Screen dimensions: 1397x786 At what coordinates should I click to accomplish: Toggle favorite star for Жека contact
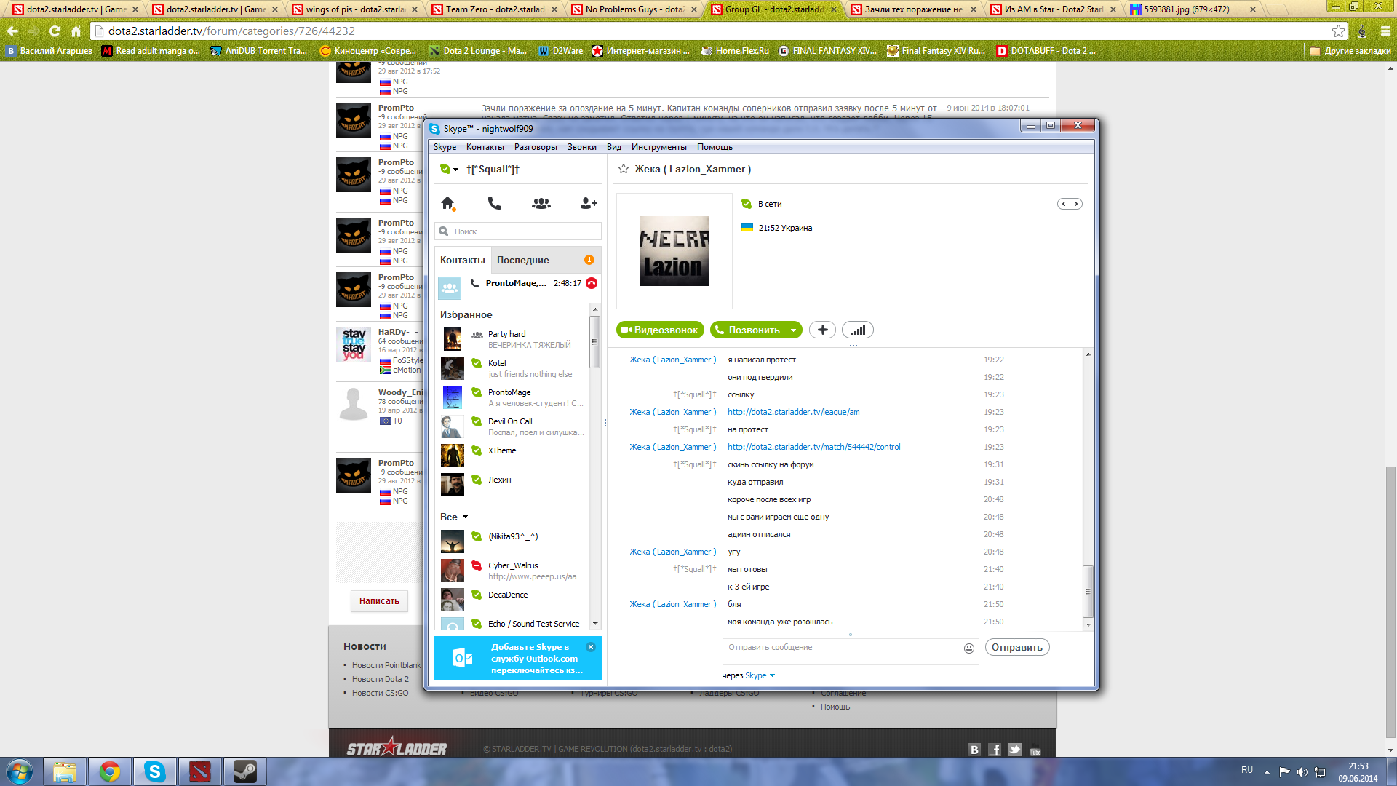click(624, 169)
